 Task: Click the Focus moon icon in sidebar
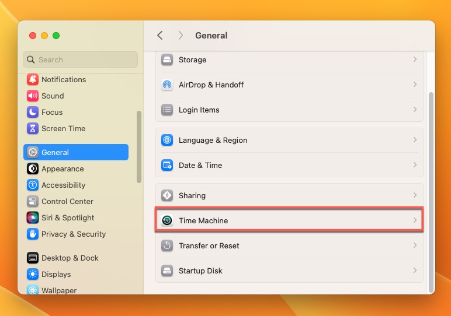pos(33,112)
